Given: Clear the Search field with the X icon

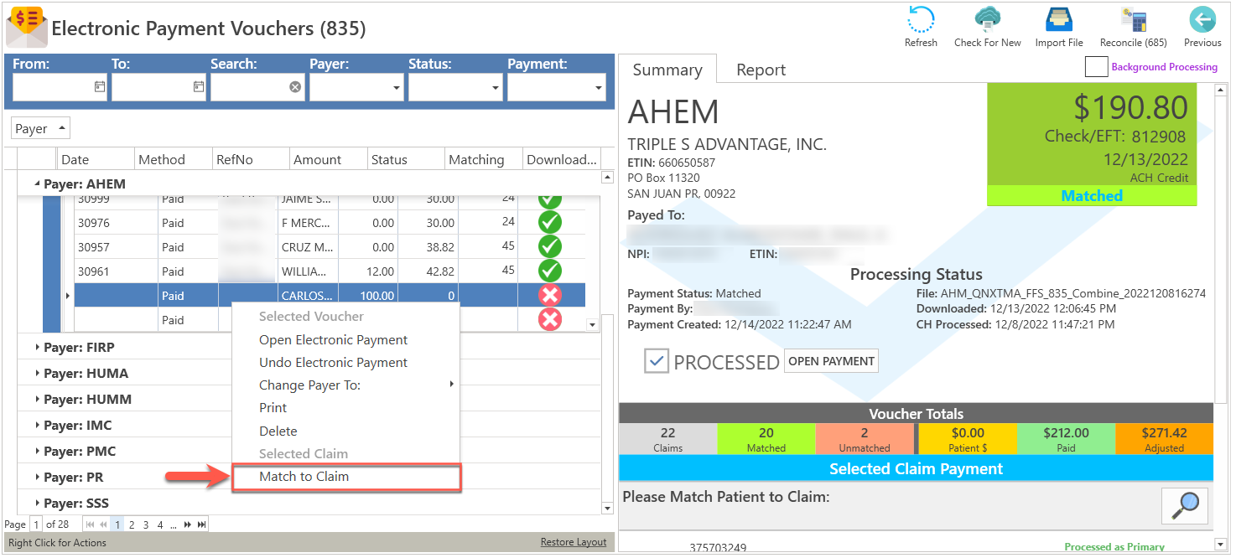Looking at the screenshot, I should coord(295,87).
